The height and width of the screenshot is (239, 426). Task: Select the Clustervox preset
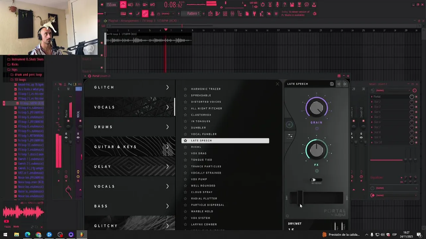click(x=201, y=115)
